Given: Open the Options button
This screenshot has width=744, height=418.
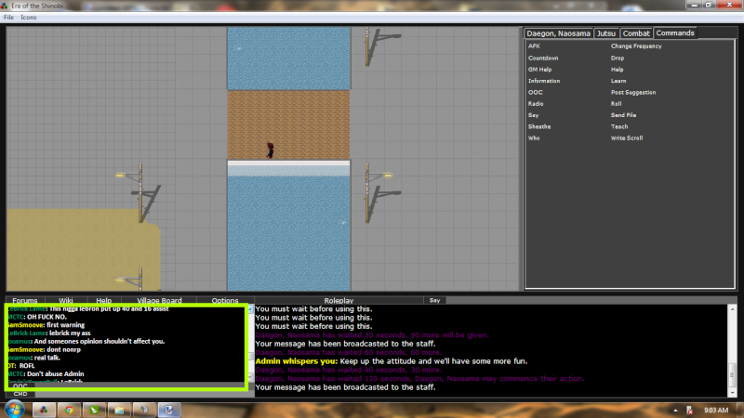Looking at the screenshot, I should click(225, 300).
